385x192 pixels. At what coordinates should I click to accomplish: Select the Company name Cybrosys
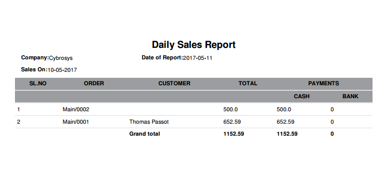click(61, 58)
